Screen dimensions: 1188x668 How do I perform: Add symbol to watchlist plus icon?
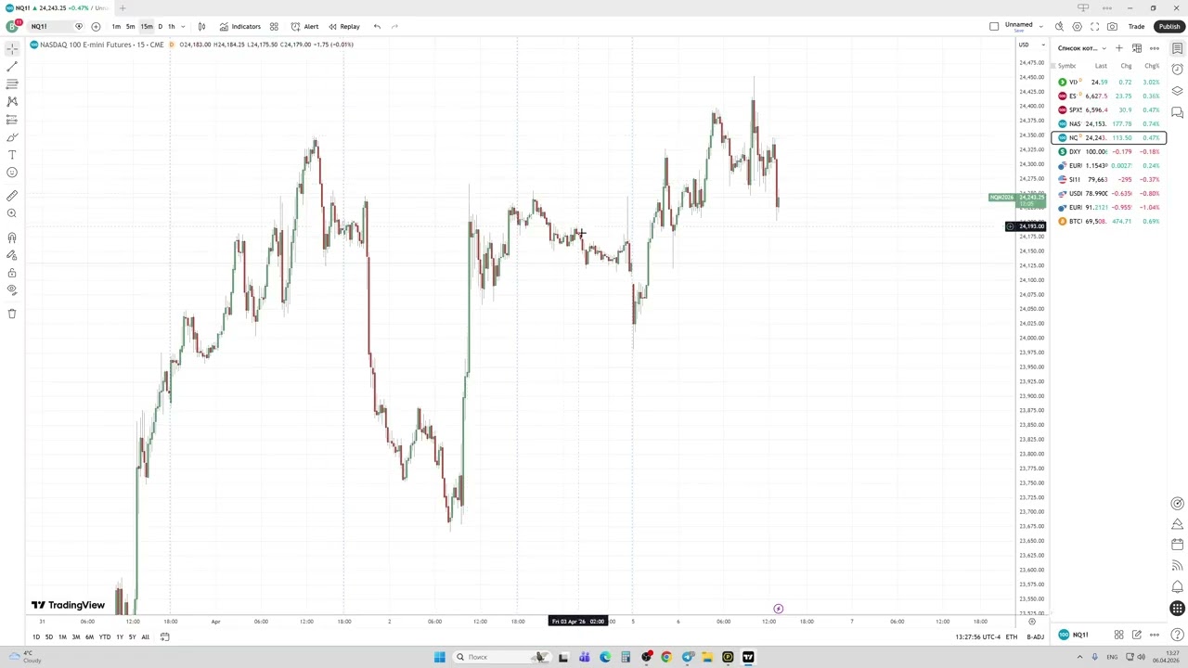[x=1119, y=48]
